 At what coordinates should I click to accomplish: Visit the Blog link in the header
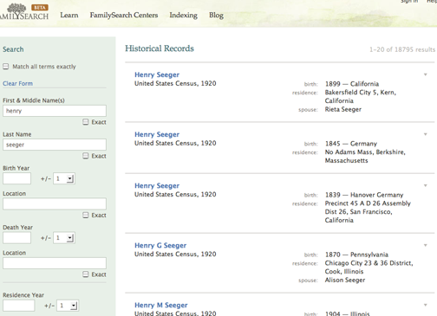point(216,15)
